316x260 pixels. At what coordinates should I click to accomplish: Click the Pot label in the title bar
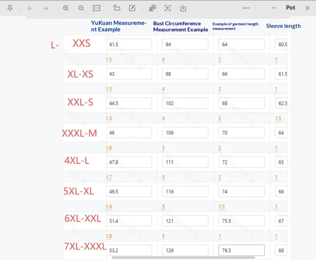click(x=291, y=8)
